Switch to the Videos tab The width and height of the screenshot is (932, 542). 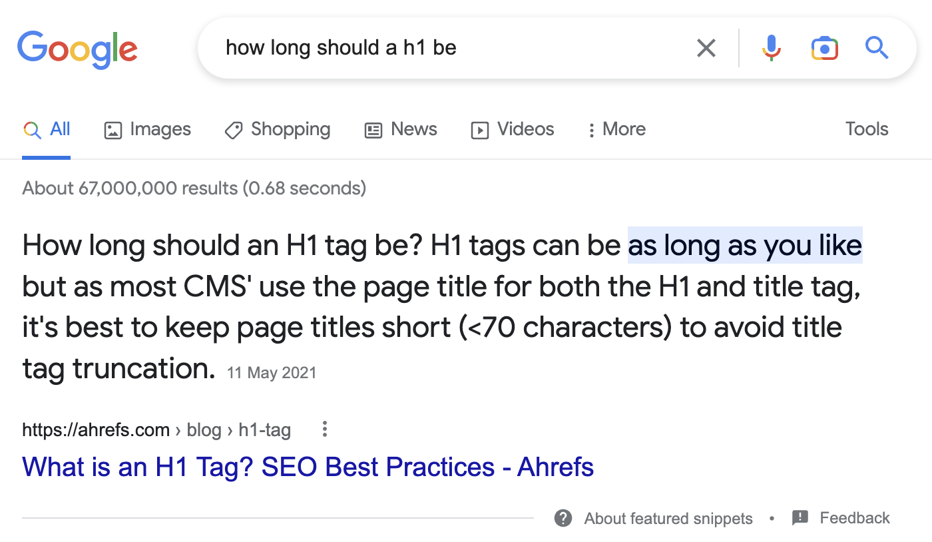tap(512, 129)
